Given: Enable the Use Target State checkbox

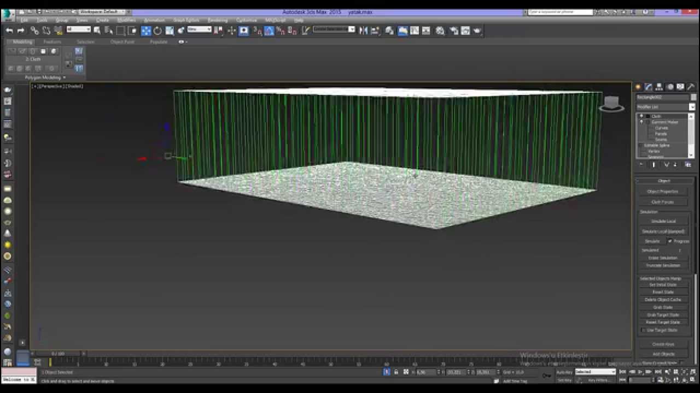Looking at the screenshot, I should pos(644,330).
